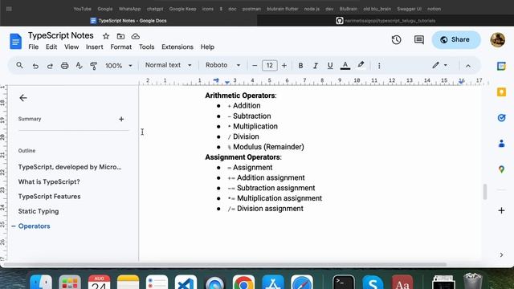Move document using folder icon
Image resolution: width=514 pixels, height=289 pixels.
(120, 36)
